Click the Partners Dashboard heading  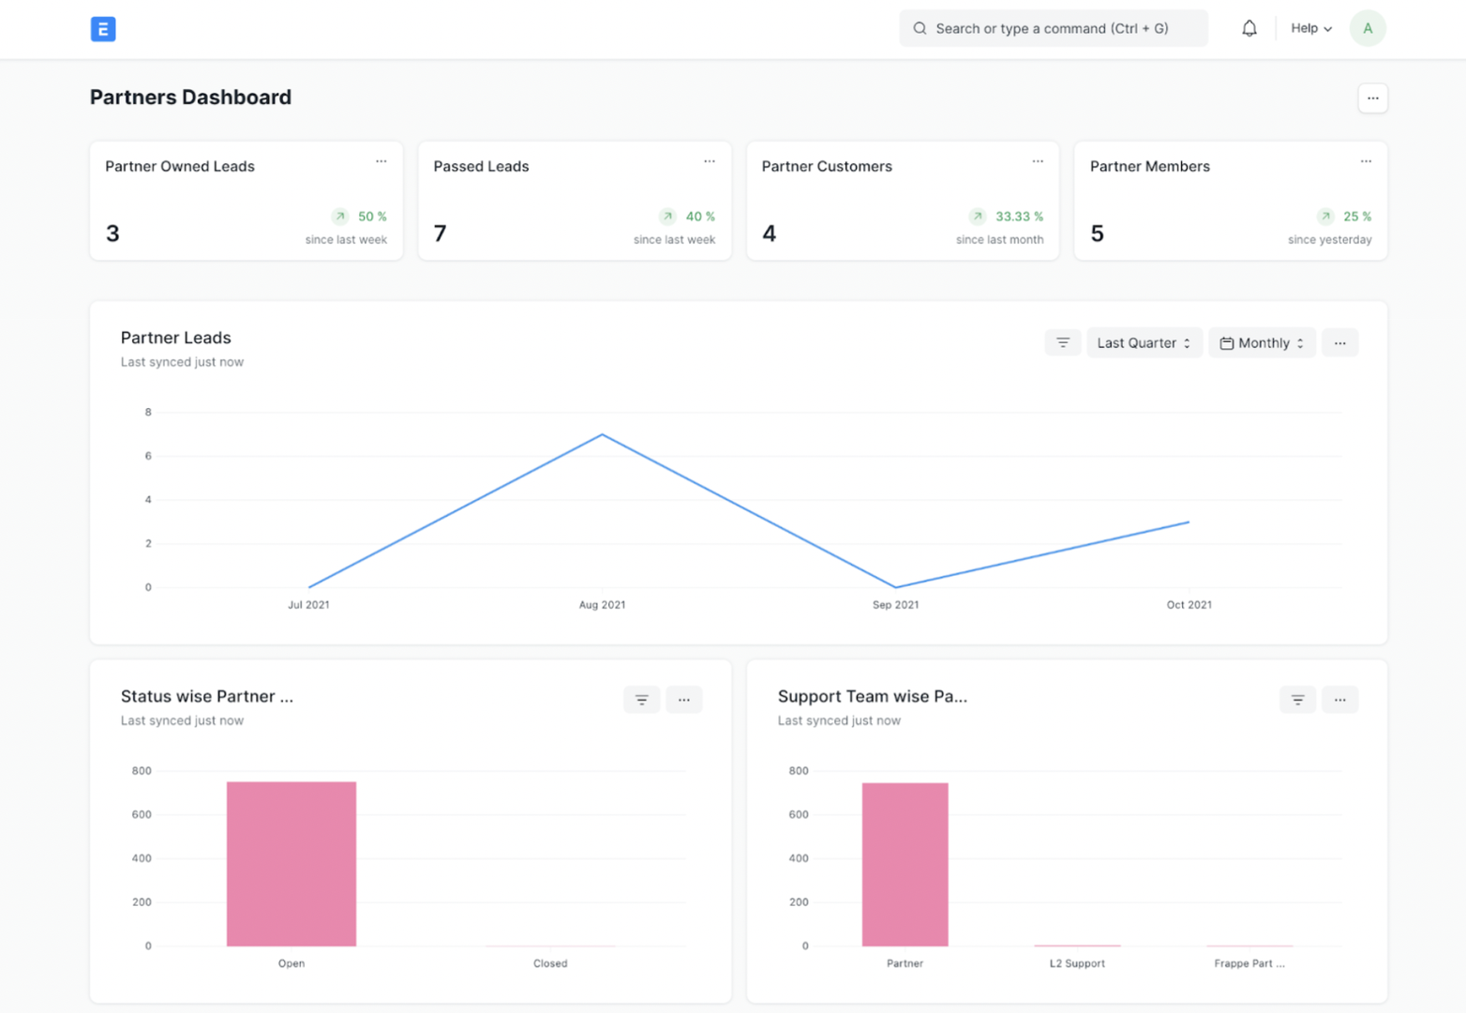pos(190,98)
